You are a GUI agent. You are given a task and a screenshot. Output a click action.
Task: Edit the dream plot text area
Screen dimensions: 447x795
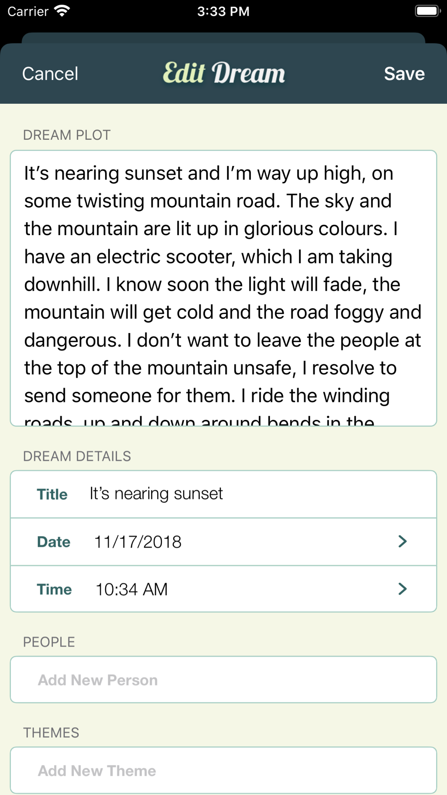click(x=223, y=288)
